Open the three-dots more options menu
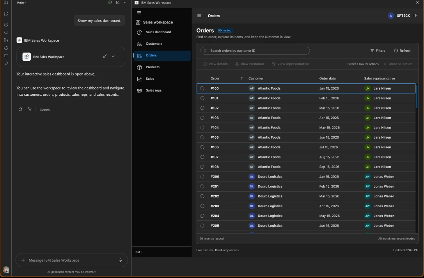424x278 pixels. (126, 2)
